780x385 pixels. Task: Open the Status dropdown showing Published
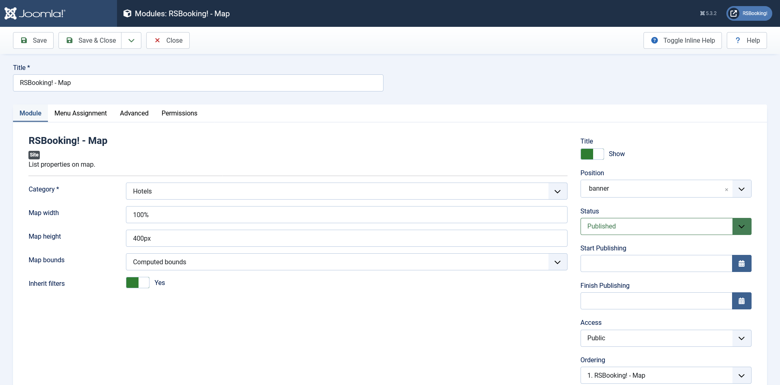click(666, 226)
